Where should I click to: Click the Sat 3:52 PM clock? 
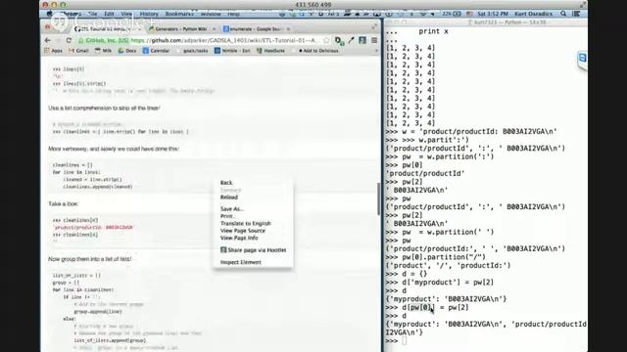(493, 14)
